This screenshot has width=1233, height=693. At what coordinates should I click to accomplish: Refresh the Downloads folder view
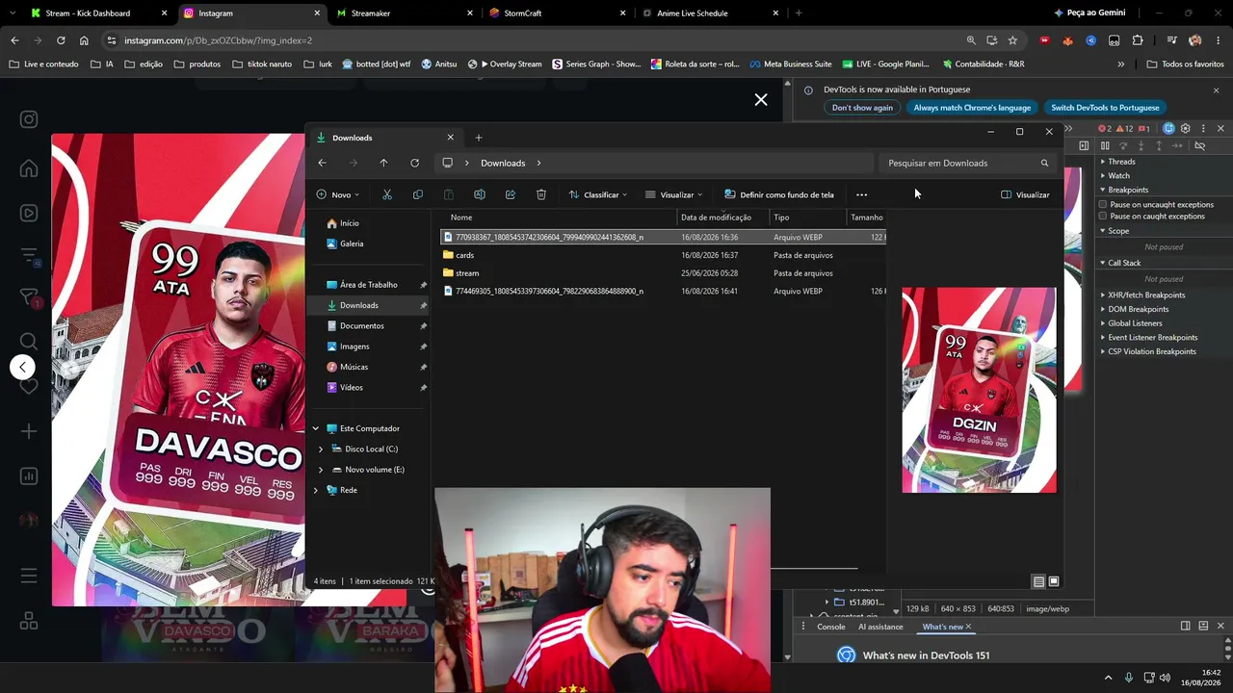(x=414, y=163)
